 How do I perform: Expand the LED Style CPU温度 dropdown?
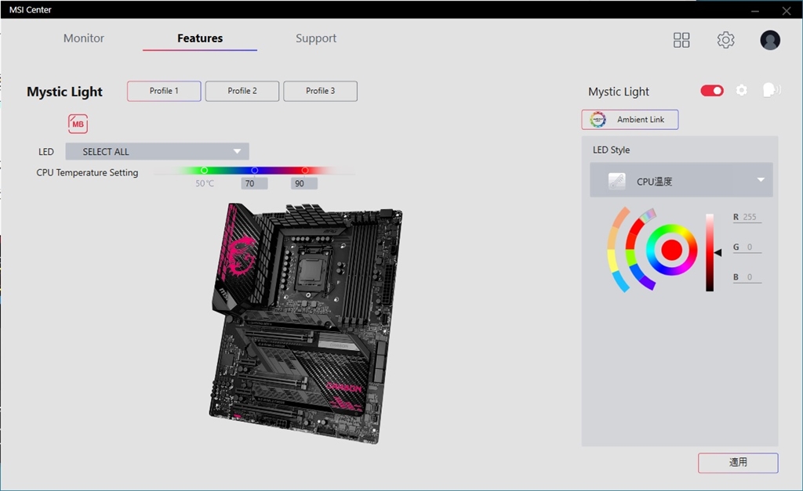coord(681,180)
